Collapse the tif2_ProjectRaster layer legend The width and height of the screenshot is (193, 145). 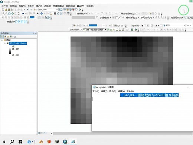click(5, 43)
